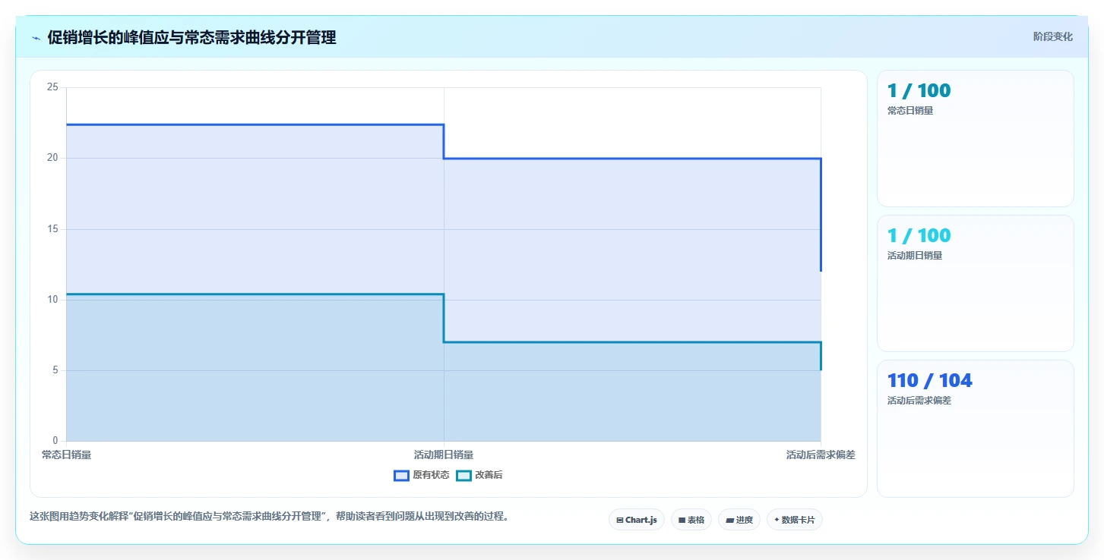Screen dimensions: 1104x560
Task: Open the 活动后需求偏差 data card
Action: pos(976,428)
